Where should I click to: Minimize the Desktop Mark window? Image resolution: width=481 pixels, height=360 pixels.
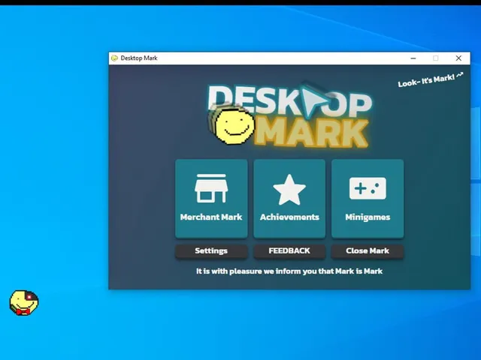tap(413, 58)
